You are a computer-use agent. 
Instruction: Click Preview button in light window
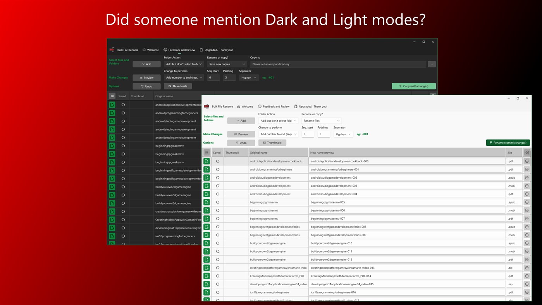pos(241,134)
